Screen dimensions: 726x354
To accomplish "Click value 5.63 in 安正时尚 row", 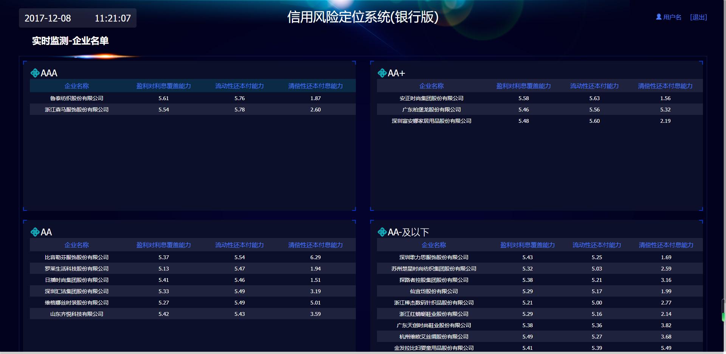I will coord(594,98).
